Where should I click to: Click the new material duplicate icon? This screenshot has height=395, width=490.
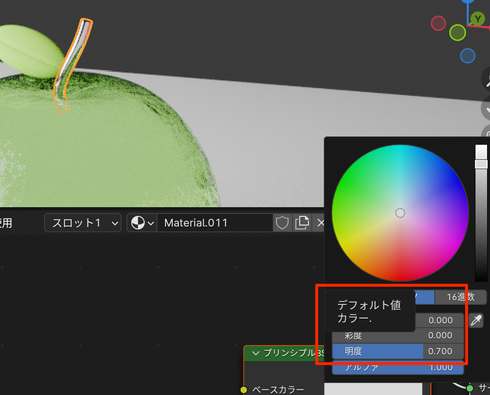click(302, 223)
